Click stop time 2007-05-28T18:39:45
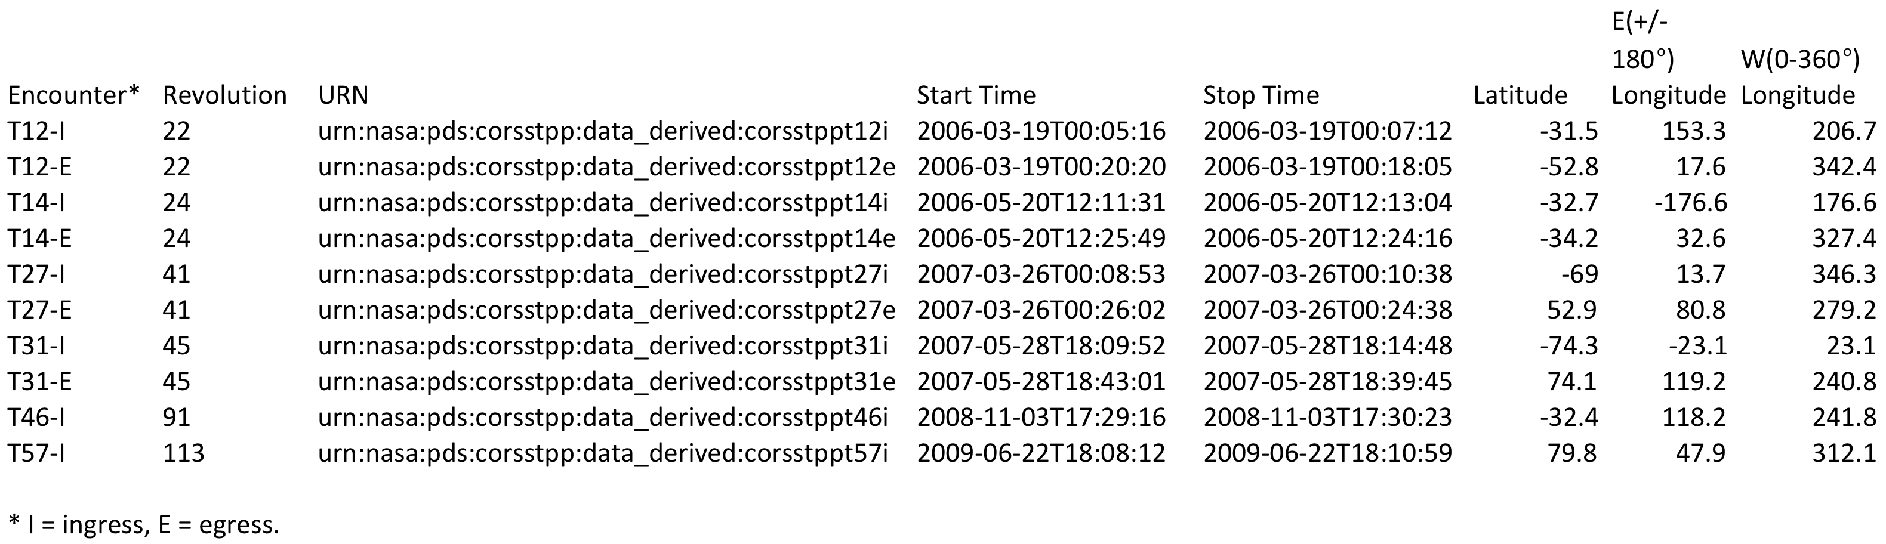The image size is (1886, 544). point(1327,382)
